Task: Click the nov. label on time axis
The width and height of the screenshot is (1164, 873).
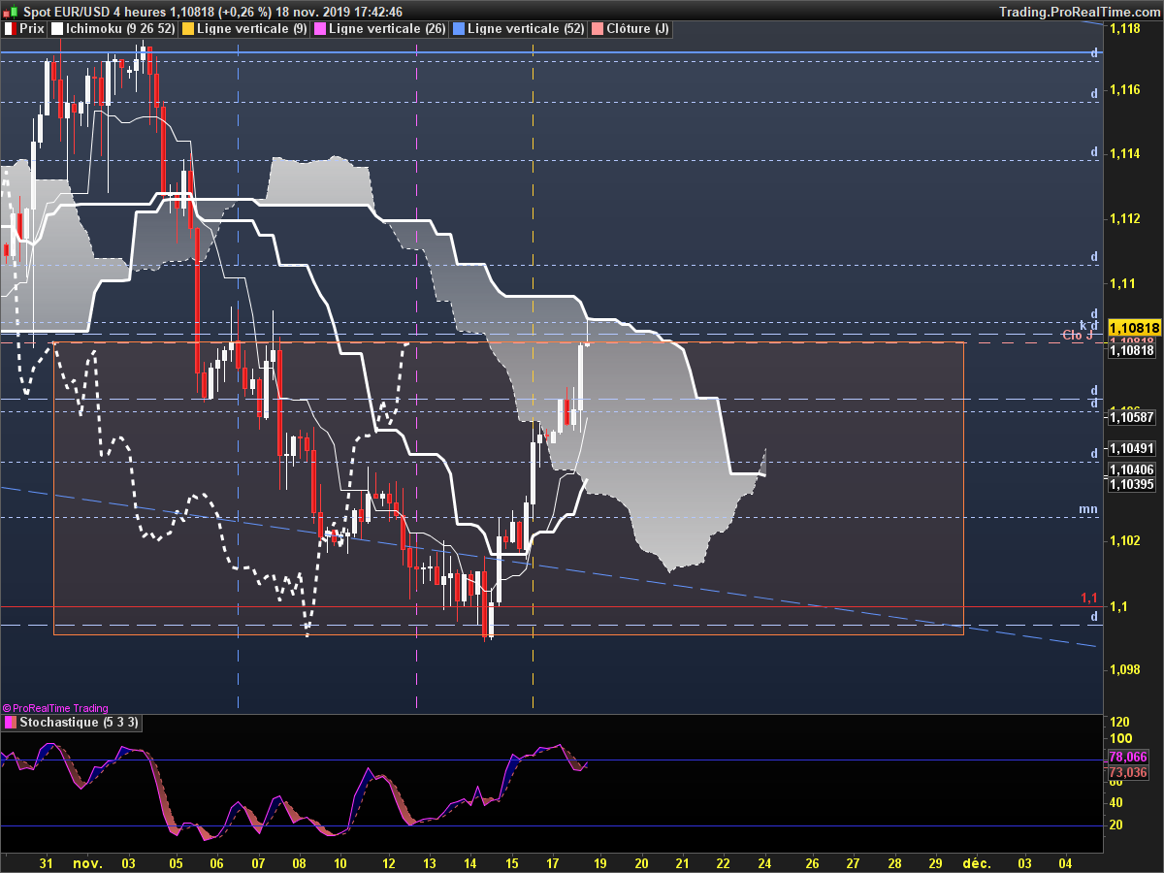Action: pos(87,862)
